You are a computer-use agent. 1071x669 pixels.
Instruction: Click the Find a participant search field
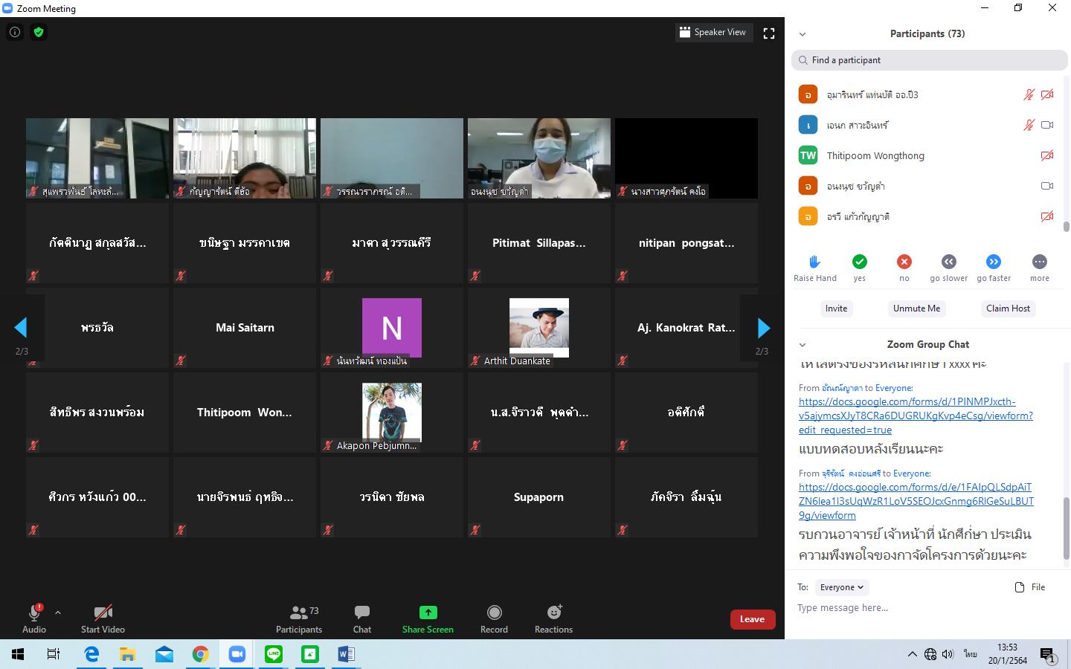point(930,60)
